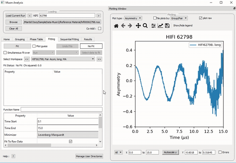Enable the Errors checkbox

220,152
